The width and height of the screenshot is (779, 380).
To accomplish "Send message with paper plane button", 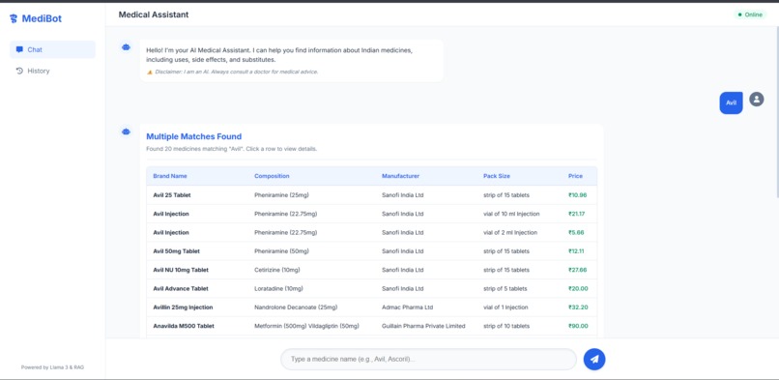I will pos(594,359).
